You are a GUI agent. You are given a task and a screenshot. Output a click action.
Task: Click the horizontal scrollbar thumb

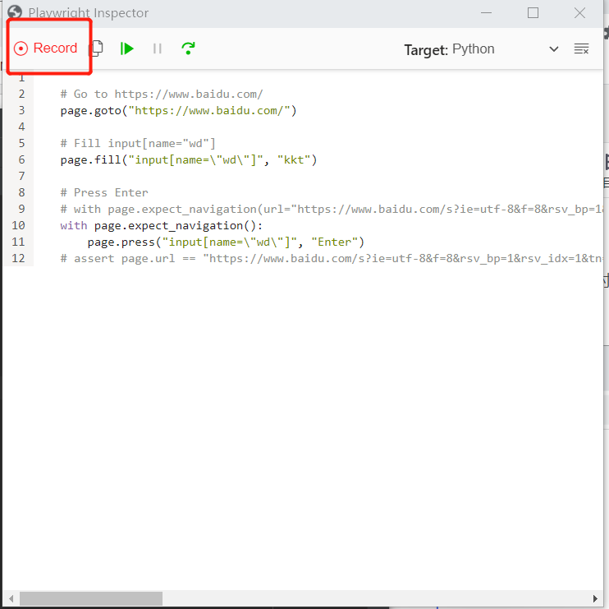coord(91,598)
